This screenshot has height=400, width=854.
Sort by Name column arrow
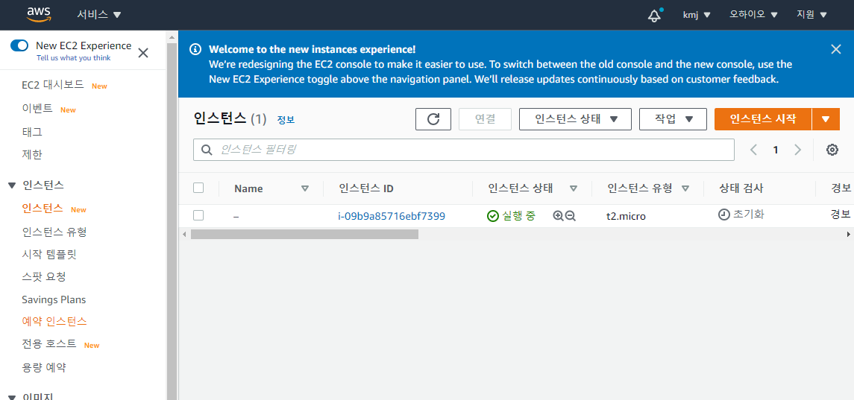(x=305, y=188)
